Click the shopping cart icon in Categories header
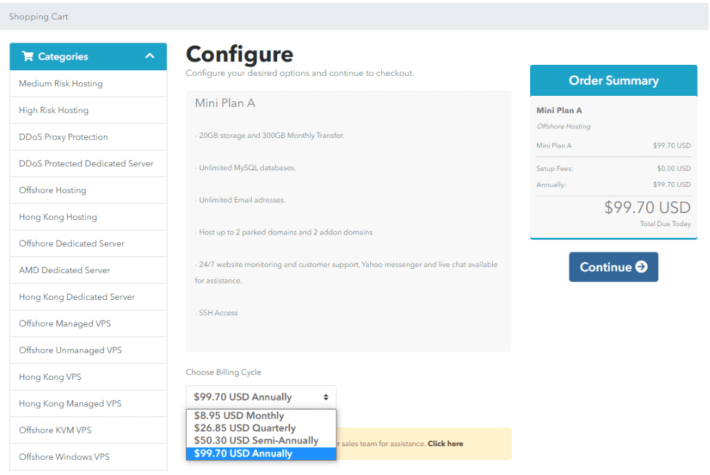Viewport: 710px width, 475px height. [x=28, y=56]
